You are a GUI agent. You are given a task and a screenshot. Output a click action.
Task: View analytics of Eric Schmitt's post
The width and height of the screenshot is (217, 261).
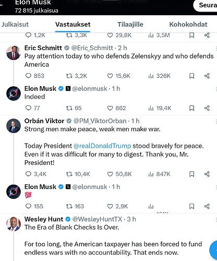(159, 76)
